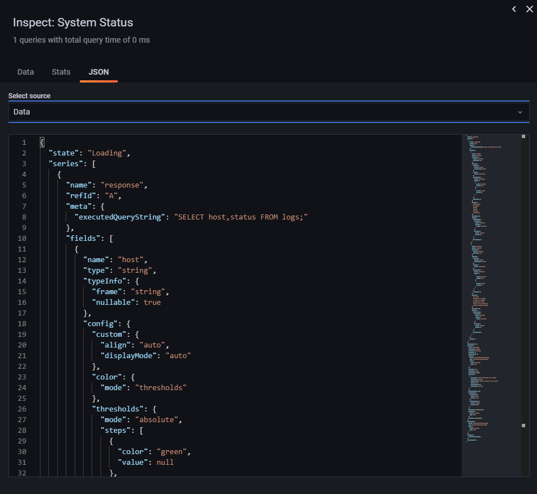Click the "refId" key
This screenshot has height=494, width=537.
[x=81, y=195]
